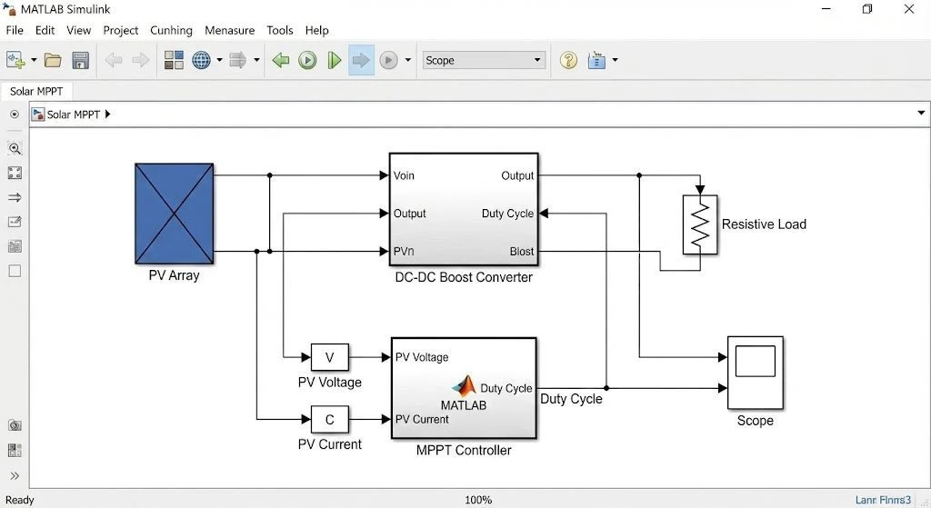Select the PV Array block
The height and width of the screenshot is (508, 931).
click(x=174, y=214)
